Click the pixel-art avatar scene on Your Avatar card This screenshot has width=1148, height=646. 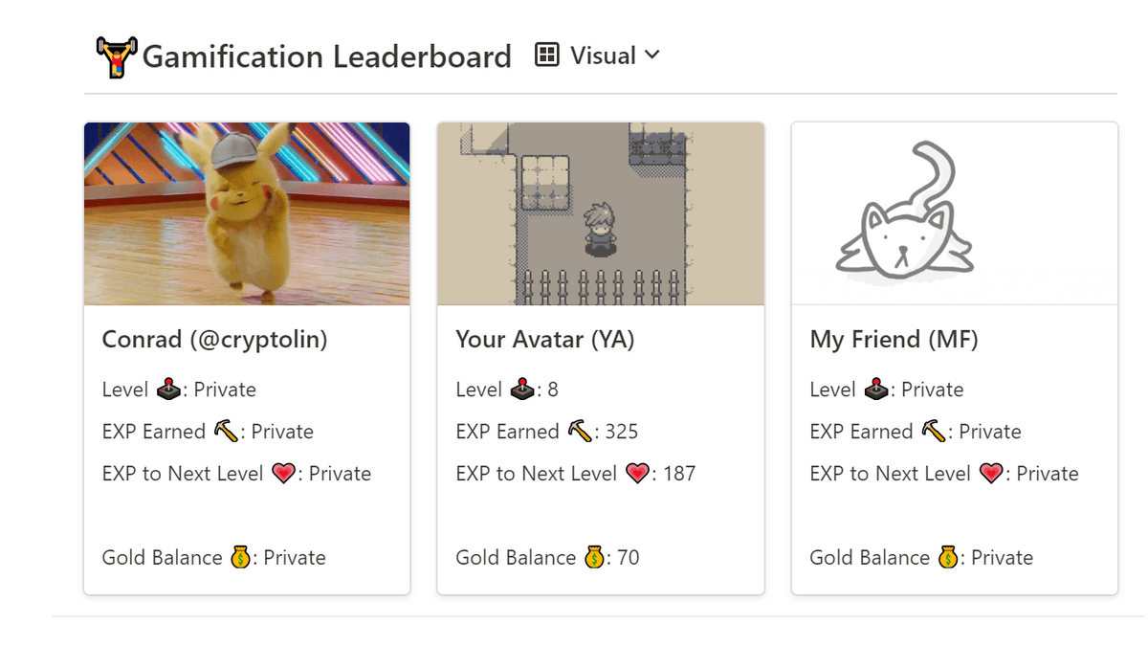601,212
